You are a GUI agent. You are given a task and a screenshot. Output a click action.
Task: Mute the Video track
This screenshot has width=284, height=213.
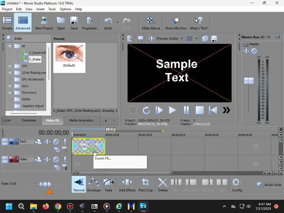pyautogui.click(x=56, y=159)
